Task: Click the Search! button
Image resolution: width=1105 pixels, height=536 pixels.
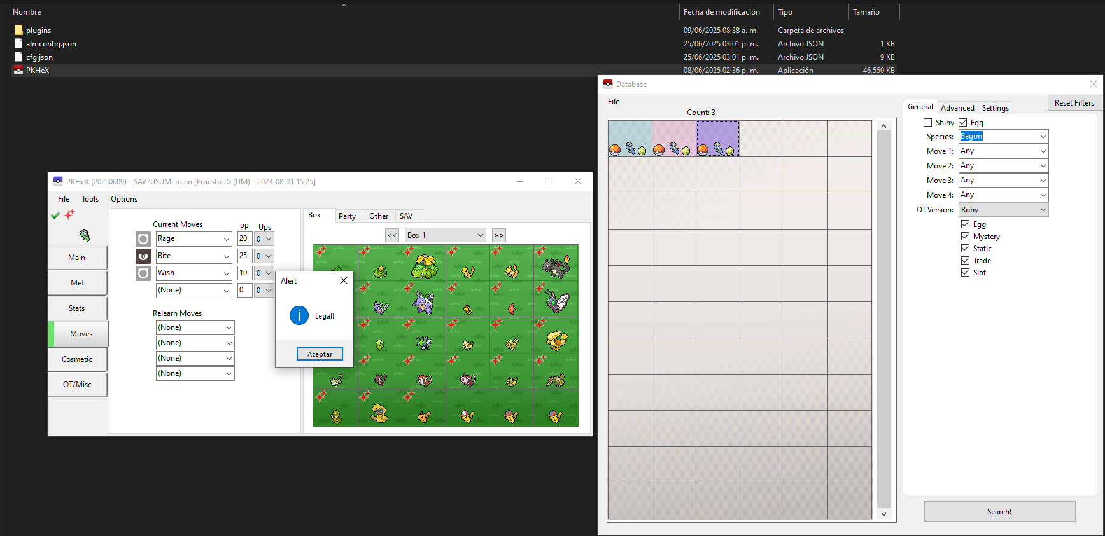Action: tap(999, 512)
